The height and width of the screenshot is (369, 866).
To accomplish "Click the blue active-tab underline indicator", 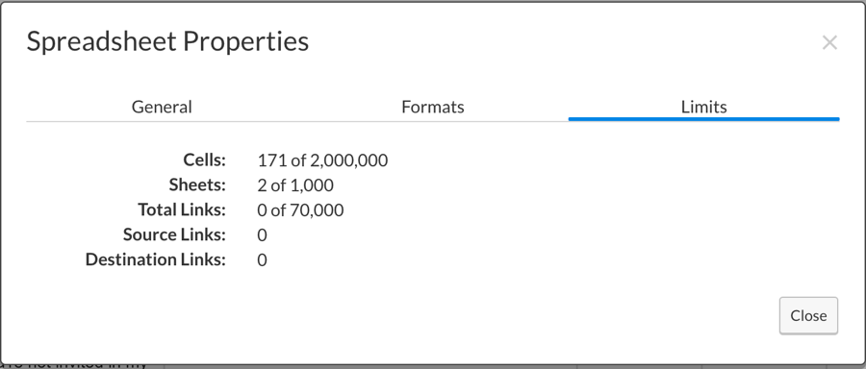I will 703,118.
